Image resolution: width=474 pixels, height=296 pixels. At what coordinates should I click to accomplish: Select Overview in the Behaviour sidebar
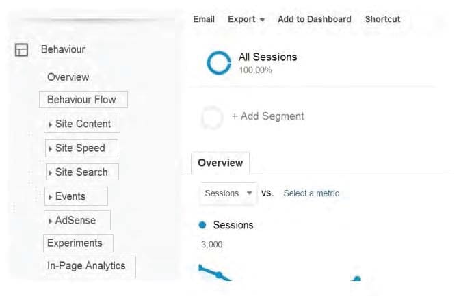coord(68,77)
